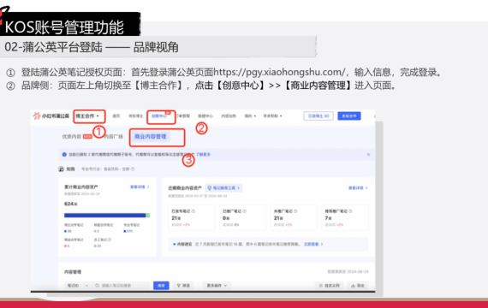Click the 小红书蒲公英 logo icon

click(37, 115)
